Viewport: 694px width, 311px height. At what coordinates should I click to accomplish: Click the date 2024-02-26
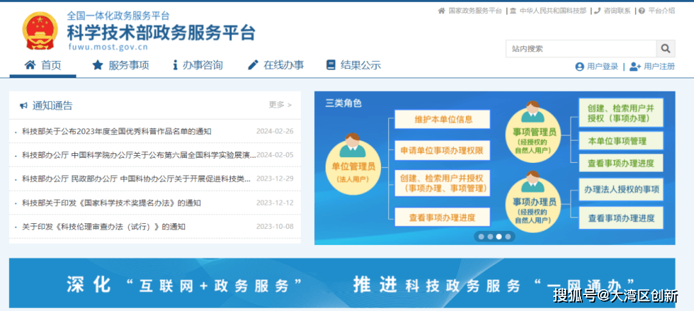coord(275,131)
